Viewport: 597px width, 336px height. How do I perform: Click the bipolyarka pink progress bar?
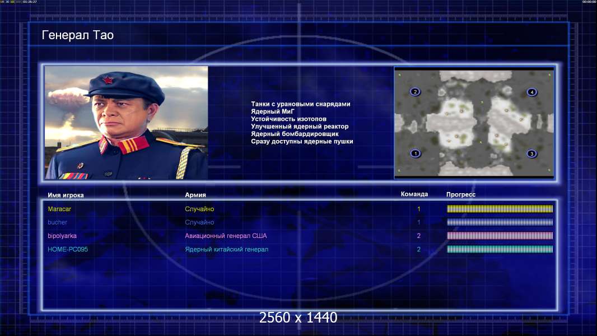[x=500, y=236]
